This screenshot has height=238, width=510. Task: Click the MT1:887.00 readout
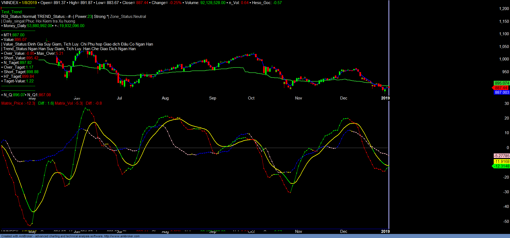(x=14, y=35)
